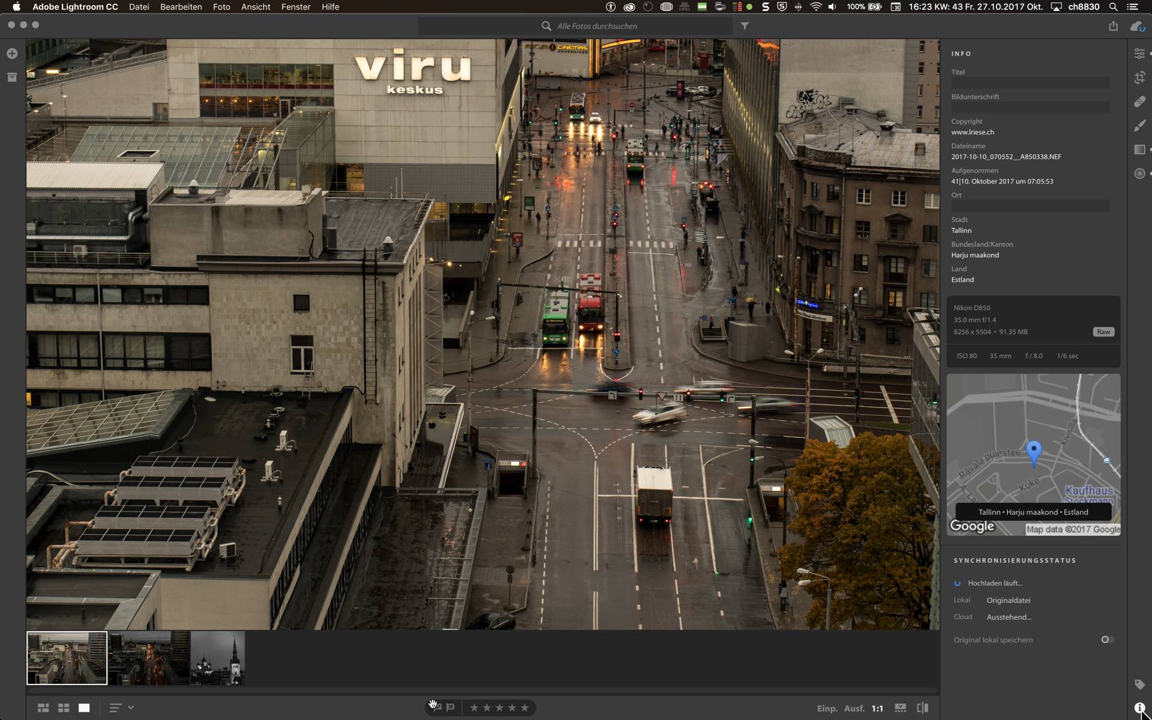The height and width of the screenshot is (720, 1152).
Task: Open the Datei menu
Action: coord(139,7)
